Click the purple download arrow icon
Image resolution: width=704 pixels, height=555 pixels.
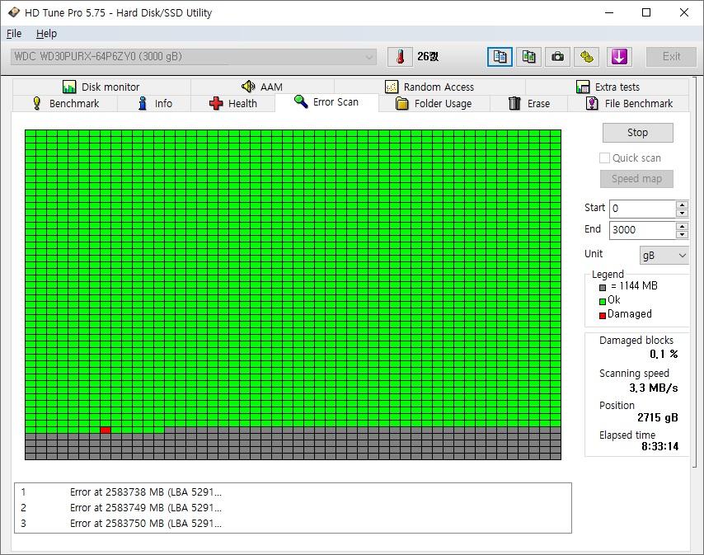[x=619, y=57]
